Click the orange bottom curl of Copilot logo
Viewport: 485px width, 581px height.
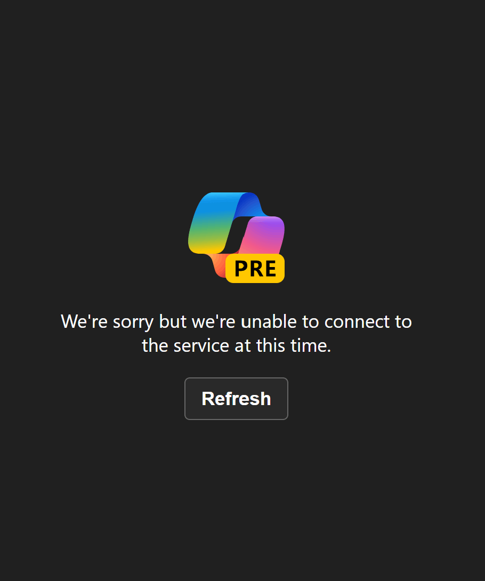(x=219, y=264)
